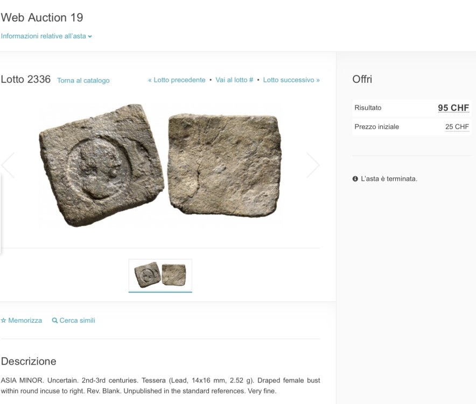Viewport: 476px width, 404px height.
Task: Expand the Informazioni relative all'asta dropdown
Action: coord(44,36)
